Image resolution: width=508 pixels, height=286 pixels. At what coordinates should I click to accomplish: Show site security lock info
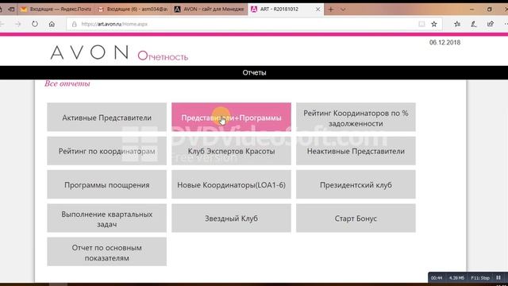tap(74, 24)
